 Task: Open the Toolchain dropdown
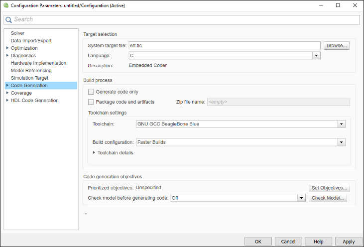point(341,124)
